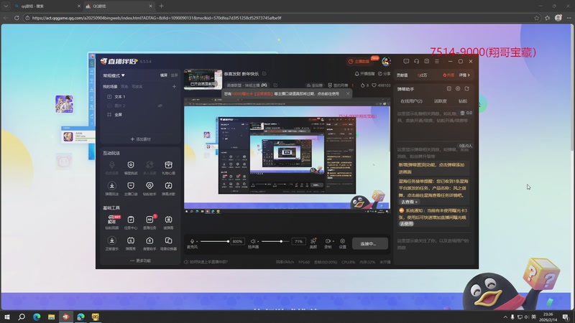Open 场景切换器 scene switcher tool
The image size is (575, 323).
[x=168, y=243]
